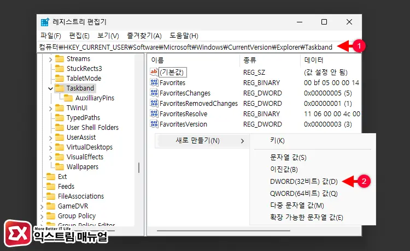Click the VisualEffects folder icon
410x251 pixels.
tap(60, 157)
